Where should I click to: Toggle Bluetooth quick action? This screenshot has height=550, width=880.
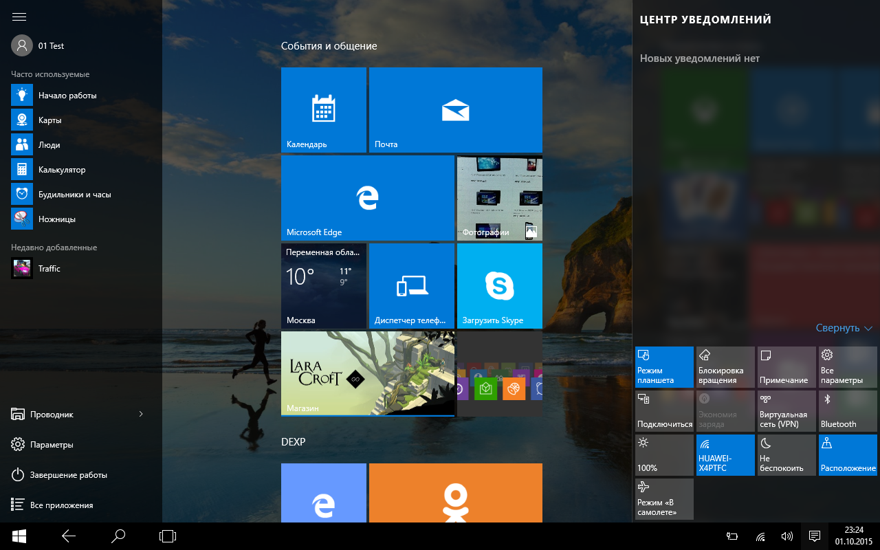pyautogui.click(x=848, y=411)
